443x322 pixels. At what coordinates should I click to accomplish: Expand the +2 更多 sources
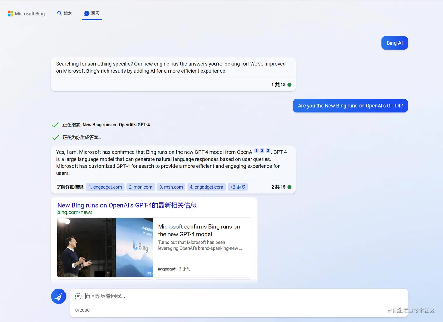238,187
